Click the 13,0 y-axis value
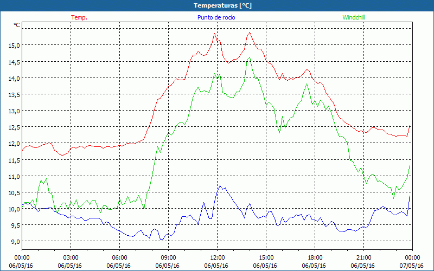 (15, 111)
